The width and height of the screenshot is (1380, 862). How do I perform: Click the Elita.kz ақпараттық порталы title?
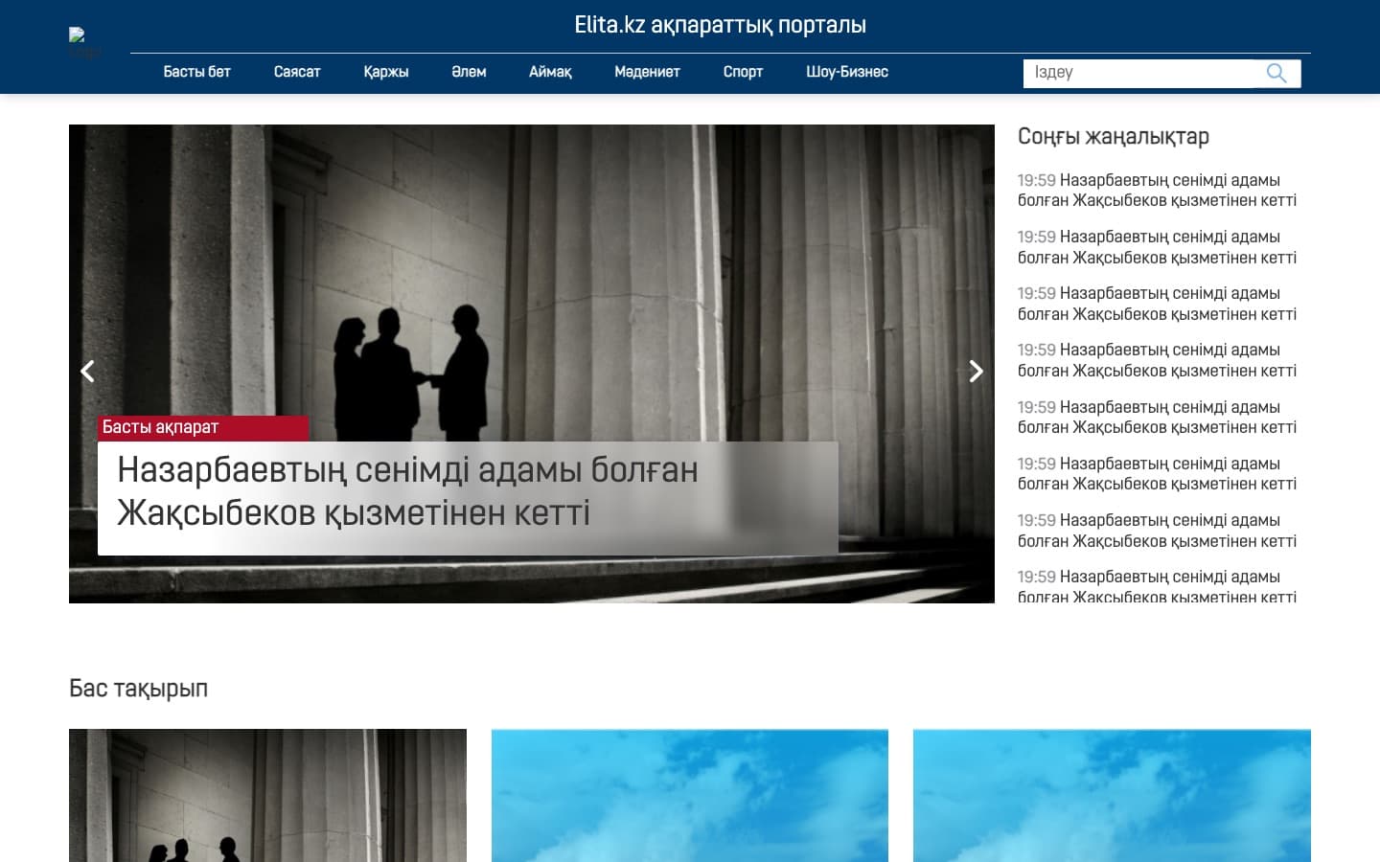(720, 25)
